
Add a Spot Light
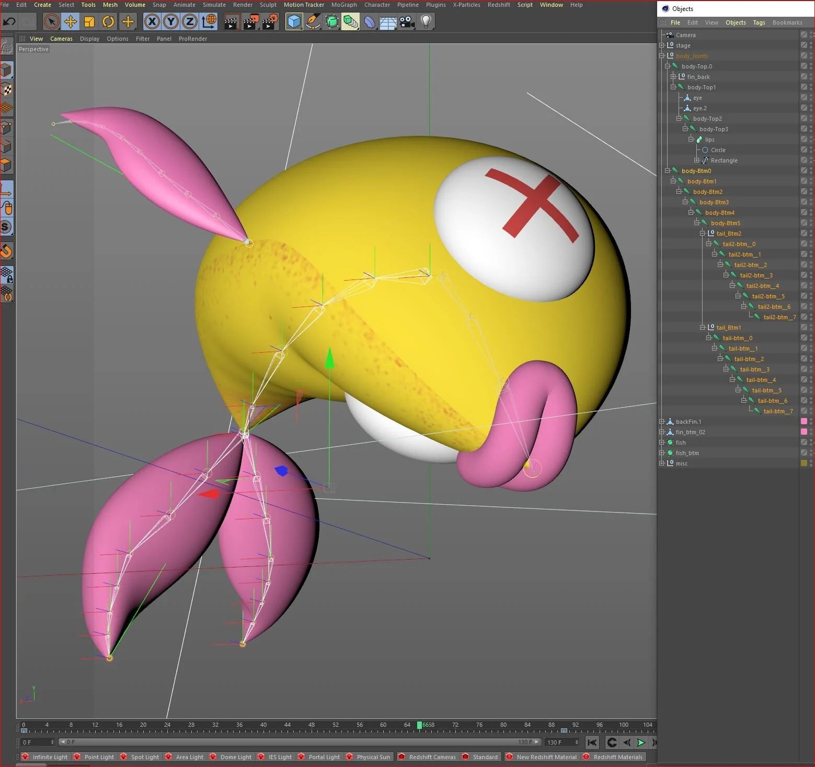point(139,757)
